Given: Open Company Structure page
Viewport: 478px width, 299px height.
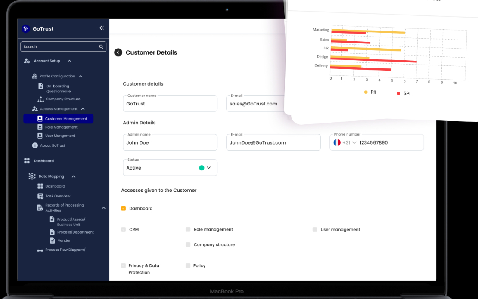Looking at the screenshot, I should (x=63, y=99).
